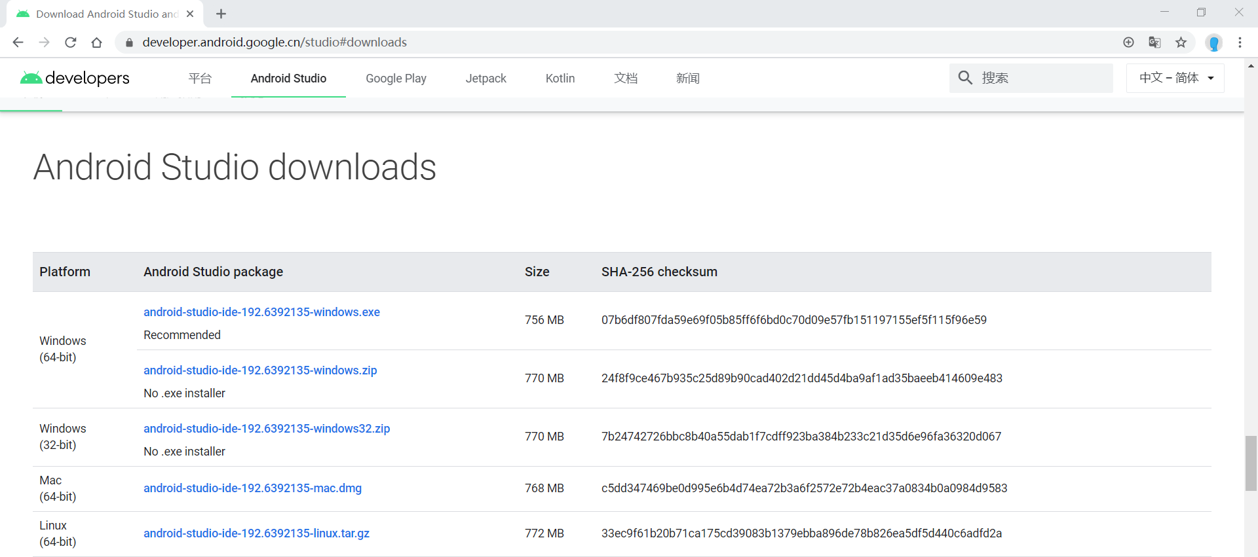1258x557 pixels.
Task: Open the 中文 – 简体 language dropdown
Action: 1175,78
